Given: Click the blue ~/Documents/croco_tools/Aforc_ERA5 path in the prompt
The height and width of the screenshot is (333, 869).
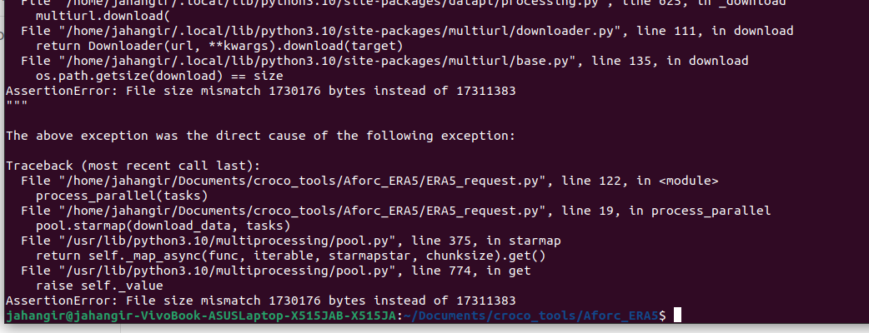Looking at the screenshot, I should tap(534, 316).
